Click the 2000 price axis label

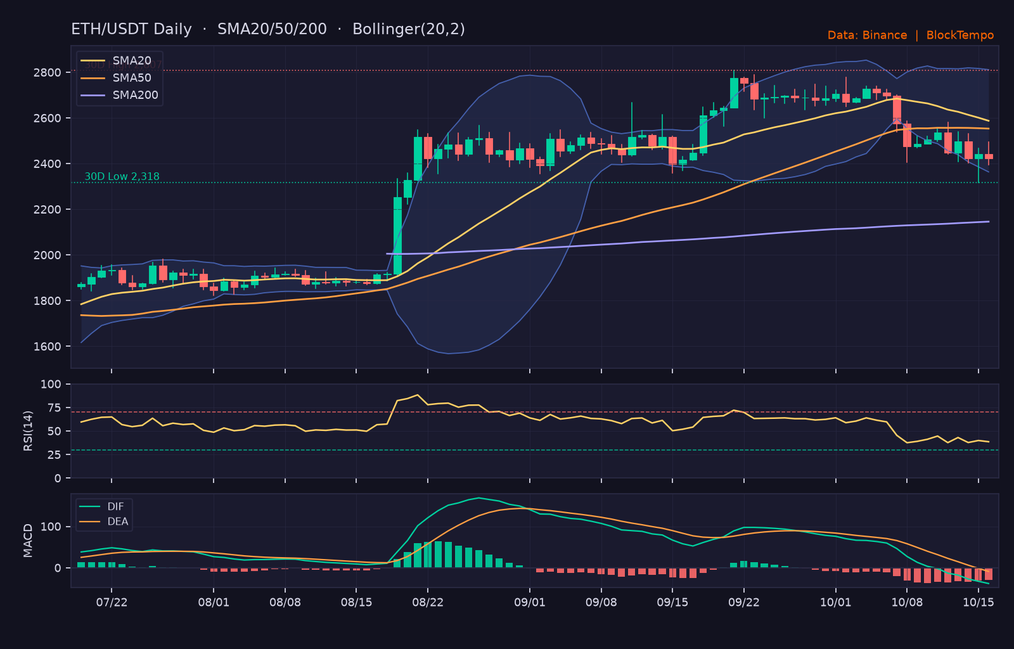pyautogui.click(x=48, y=255)
